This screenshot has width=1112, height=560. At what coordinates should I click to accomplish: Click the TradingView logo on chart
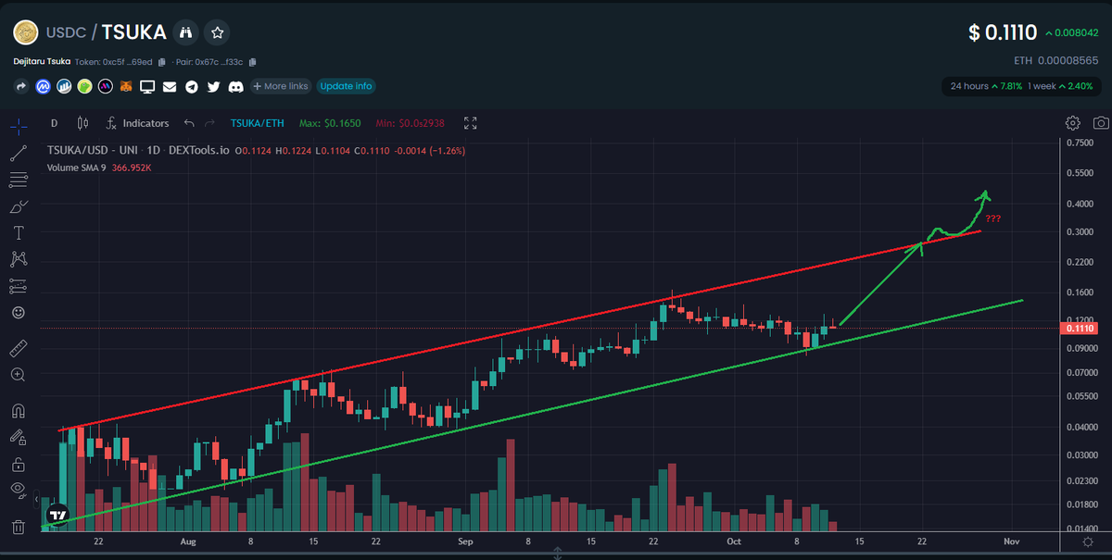pyautogui.click(x=57, y=514)
